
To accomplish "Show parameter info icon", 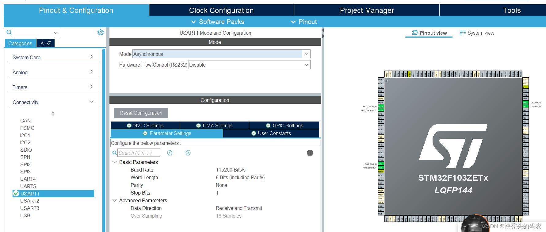I will click(310, 153).
